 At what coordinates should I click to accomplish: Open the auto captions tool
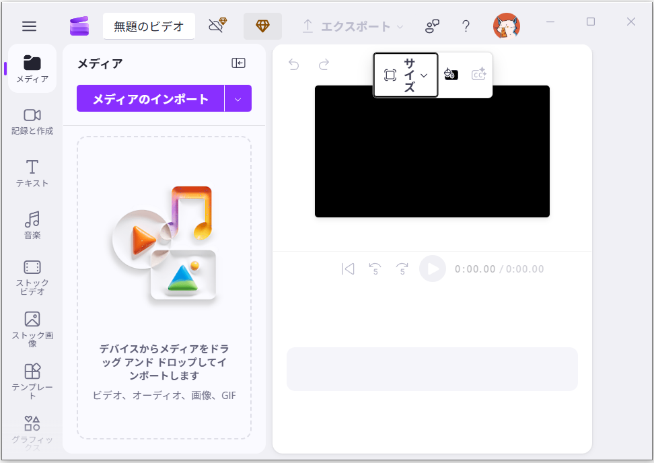[478, 74]
